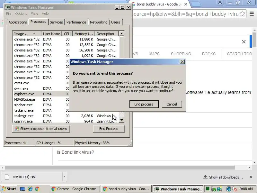Launch Chrome from quick launch
The height and width of the screenshot is (193, 257).
tap(37, 189)
